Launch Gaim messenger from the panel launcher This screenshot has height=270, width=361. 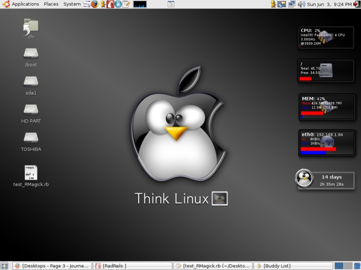[x=103, y=4]
